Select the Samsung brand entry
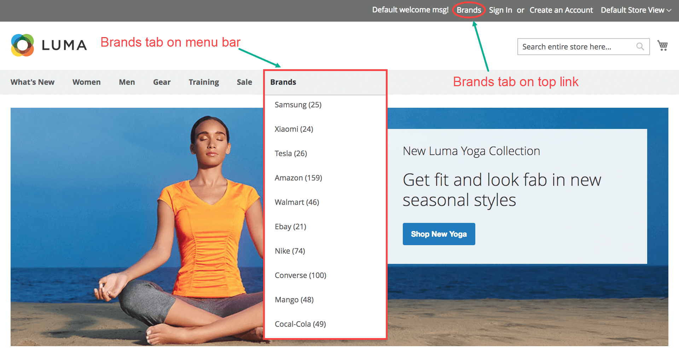This screenshot has width=679, height=349. tap(298, 105)
